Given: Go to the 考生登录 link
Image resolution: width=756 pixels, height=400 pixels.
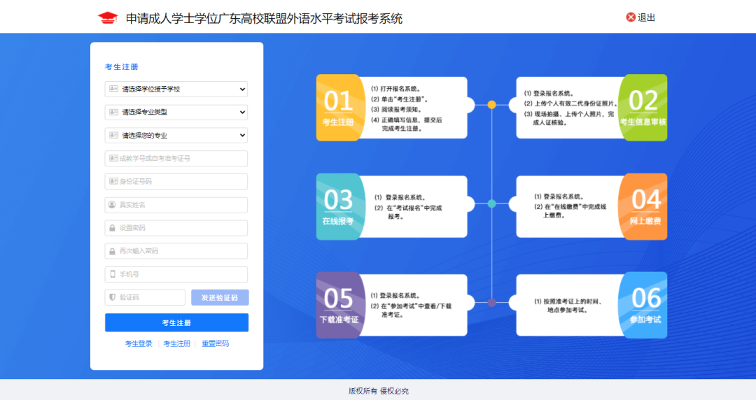Looking at the screenshot, I should coord(139,343).
